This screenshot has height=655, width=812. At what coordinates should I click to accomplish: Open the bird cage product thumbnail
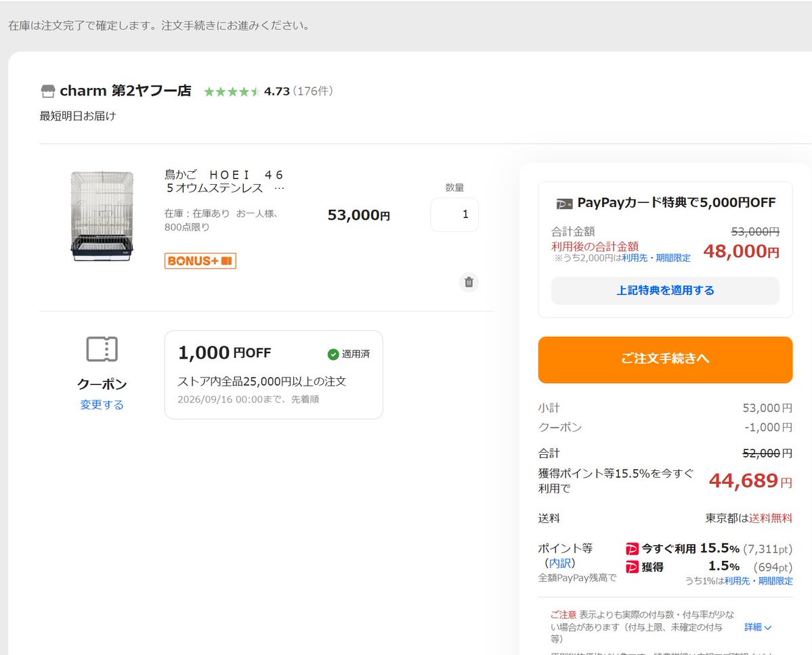pyautogui.click(x=102, y=216)
